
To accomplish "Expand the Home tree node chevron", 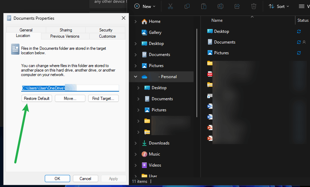I will 136,21.
